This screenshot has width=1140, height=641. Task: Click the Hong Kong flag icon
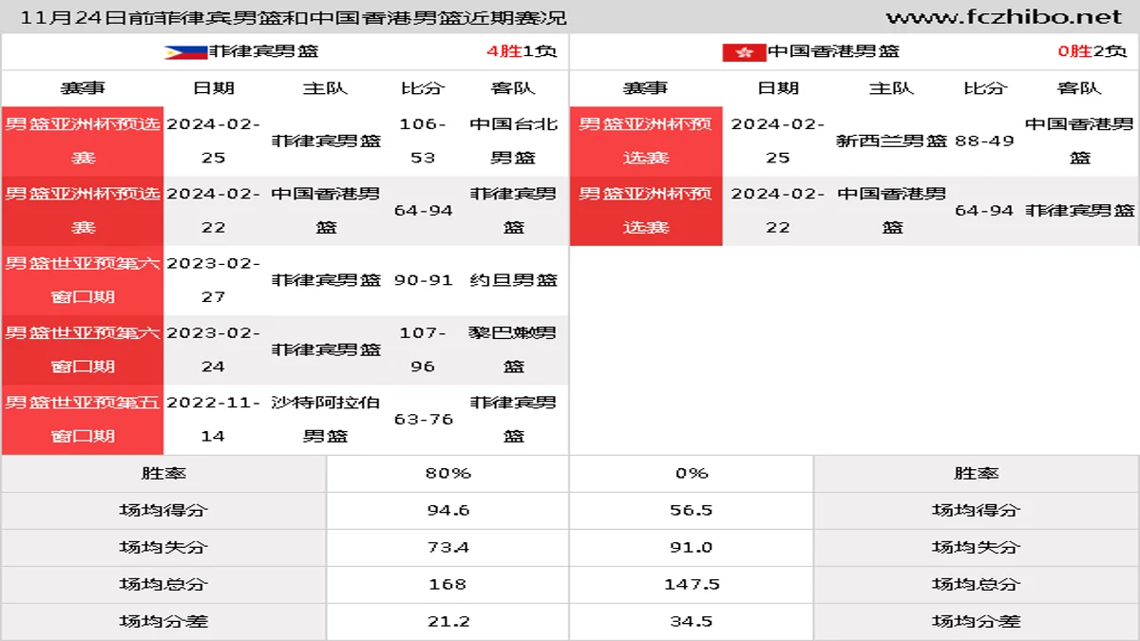(x=744, y=52)
